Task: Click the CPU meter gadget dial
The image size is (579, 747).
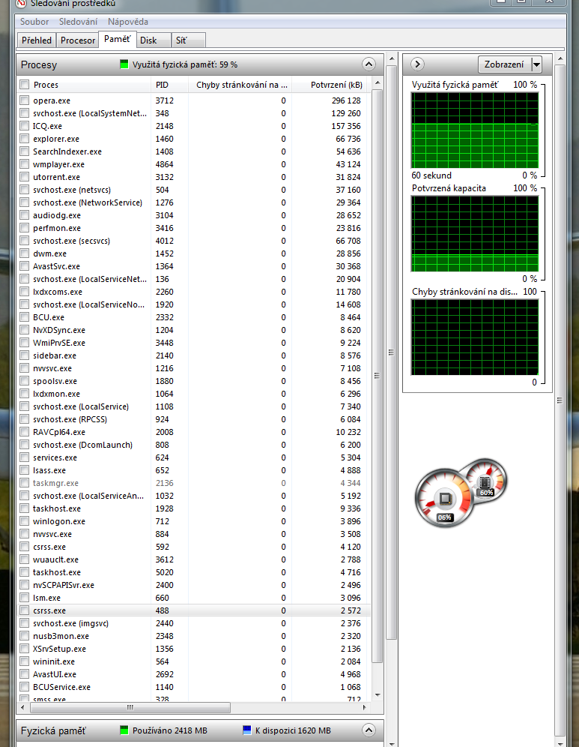Action: point(444,498)
